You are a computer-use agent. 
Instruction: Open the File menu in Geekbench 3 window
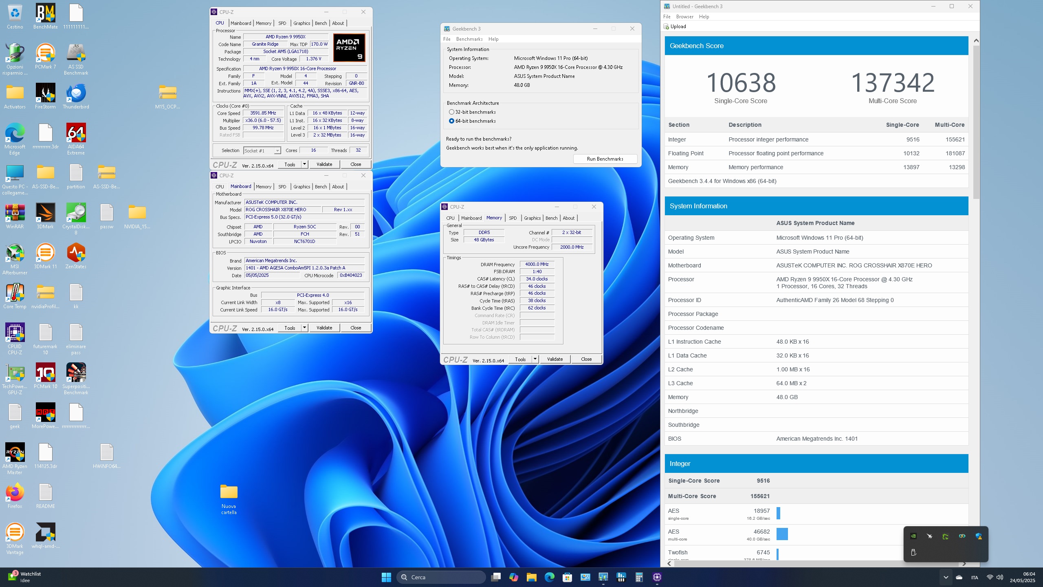click(447, 39)
